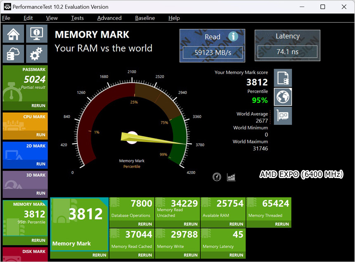355x262 pixels.
Task: Click the results document icon beside score
Action: pos(283,78)
